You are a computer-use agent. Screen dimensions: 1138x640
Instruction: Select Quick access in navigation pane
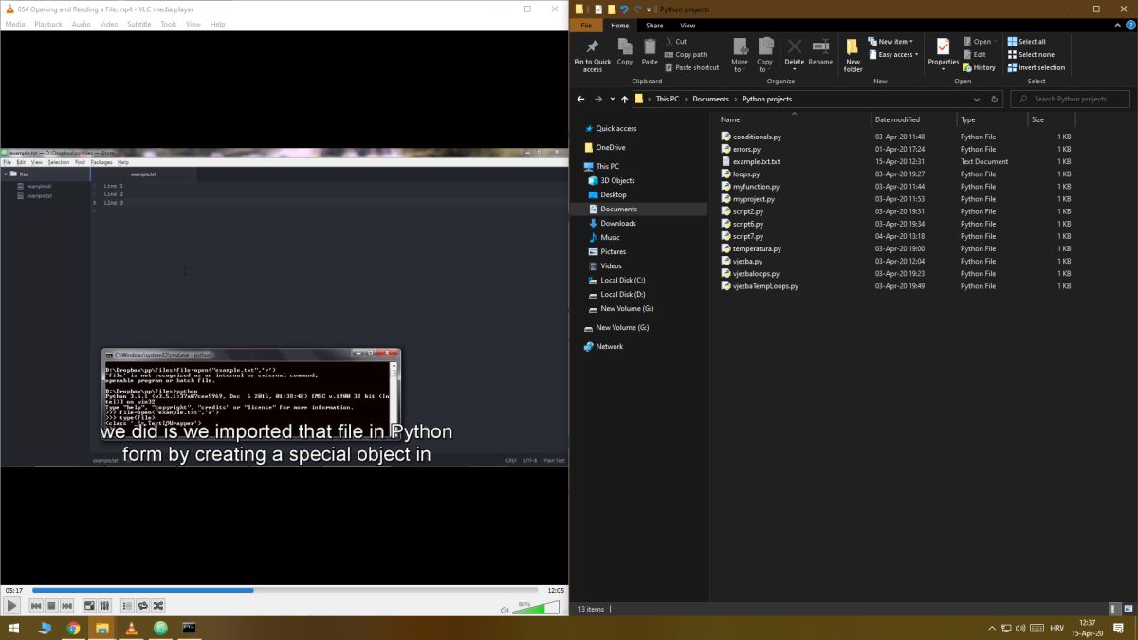click(615, 128)
